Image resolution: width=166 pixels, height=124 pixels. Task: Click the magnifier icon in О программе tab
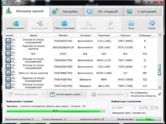coord(129,11)
